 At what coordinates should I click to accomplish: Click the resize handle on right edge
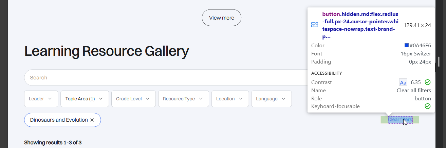(x=439, y=62)
